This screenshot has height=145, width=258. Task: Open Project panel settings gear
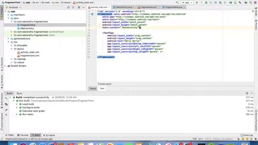[x=79, y=7]
